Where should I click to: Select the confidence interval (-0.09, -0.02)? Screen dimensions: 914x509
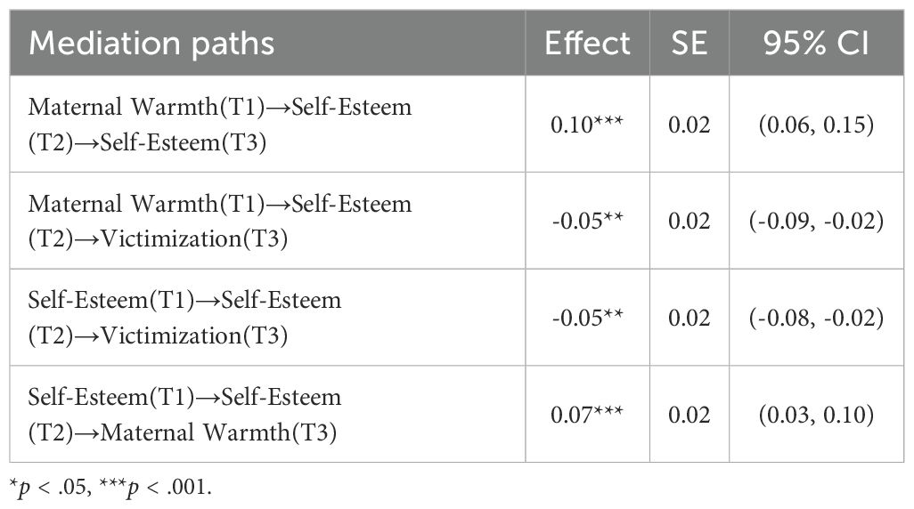pyautogui.click(x=815, y=222)
